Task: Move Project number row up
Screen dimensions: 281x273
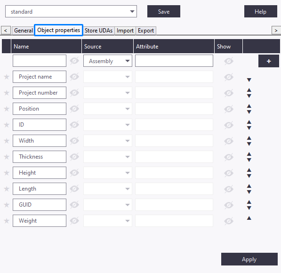Action: pos(249,90)
